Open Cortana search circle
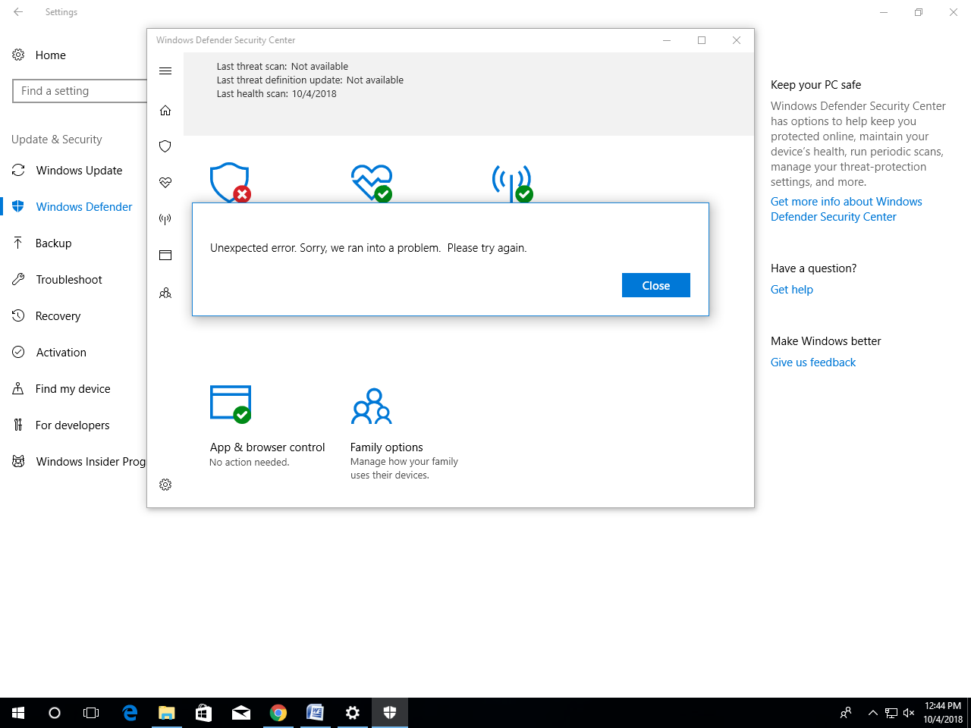Viewport: 971px width, 728px height. point(55,713)
